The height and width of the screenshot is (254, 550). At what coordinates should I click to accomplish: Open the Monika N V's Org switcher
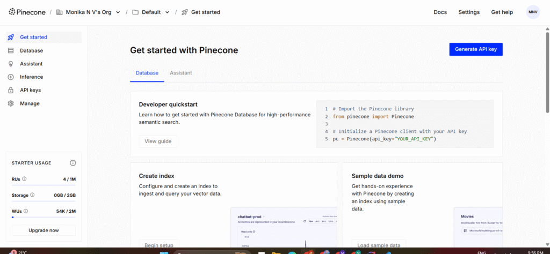point(88,12)
